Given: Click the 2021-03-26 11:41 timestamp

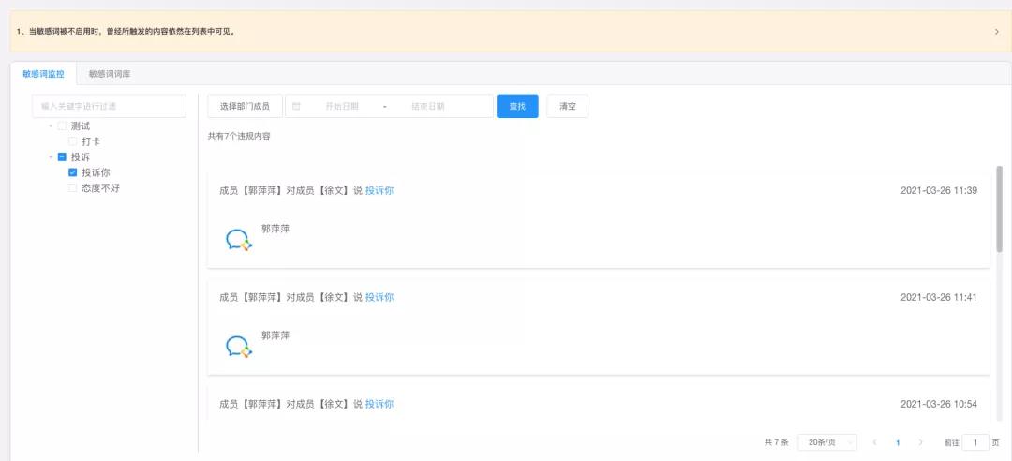Looking at the screenshot, I should click(938, 297).
